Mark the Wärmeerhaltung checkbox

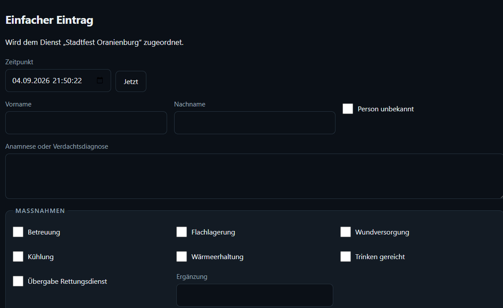click(x=182, y=256)
